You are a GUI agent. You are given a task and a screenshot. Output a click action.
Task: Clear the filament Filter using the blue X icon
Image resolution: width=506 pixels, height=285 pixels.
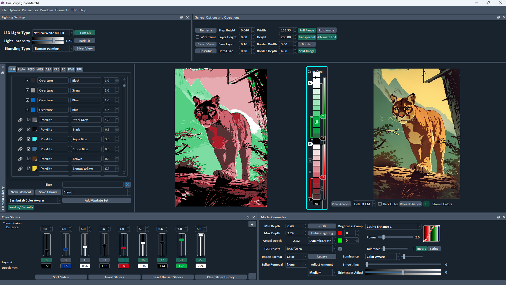128,184
